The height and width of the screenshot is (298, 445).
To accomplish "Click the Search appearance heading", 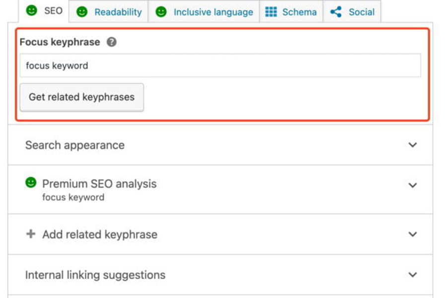I will (74, 145).
